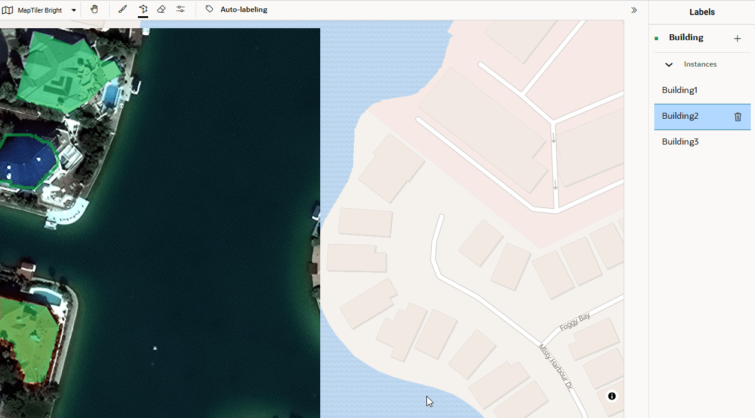Click the Labels panel title
Image resolution: width=755 pixels, height=418 pixels.
tap(702, 12)
